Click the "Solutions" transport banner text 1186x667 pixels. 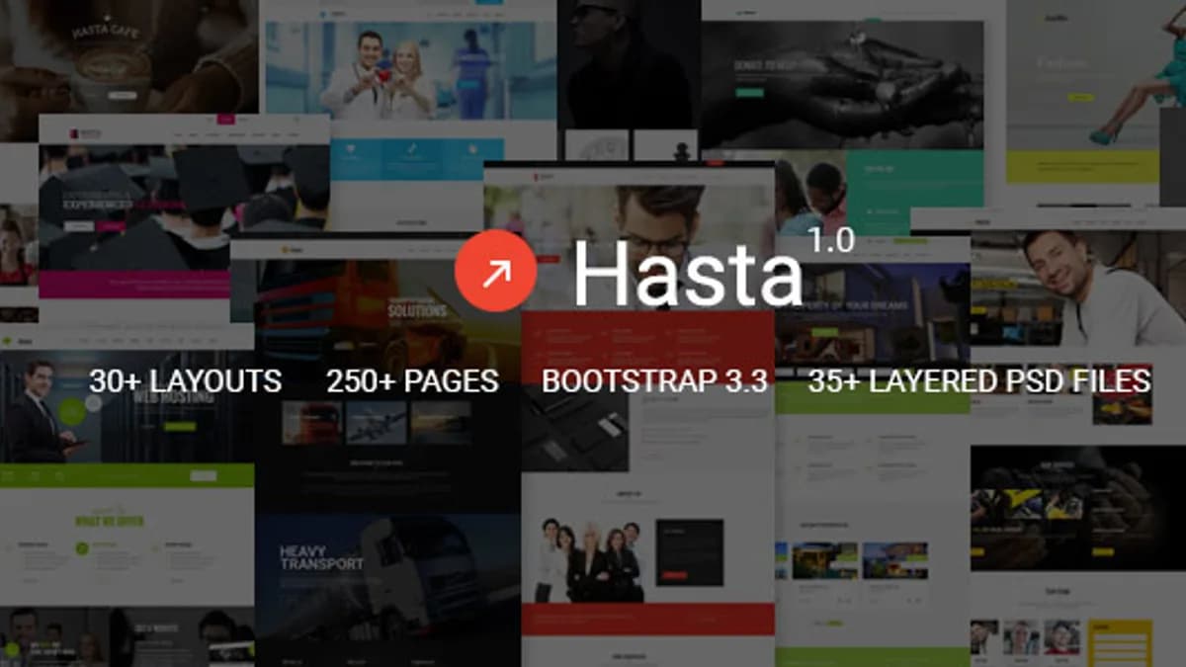pos(418,310)
